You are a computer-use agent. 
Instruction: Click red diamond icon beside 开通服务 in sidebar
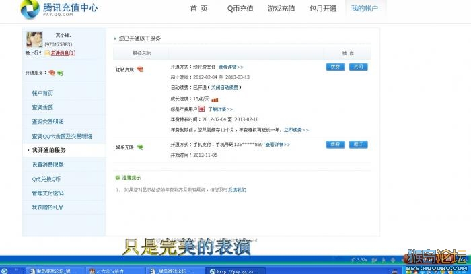(52, 73)
